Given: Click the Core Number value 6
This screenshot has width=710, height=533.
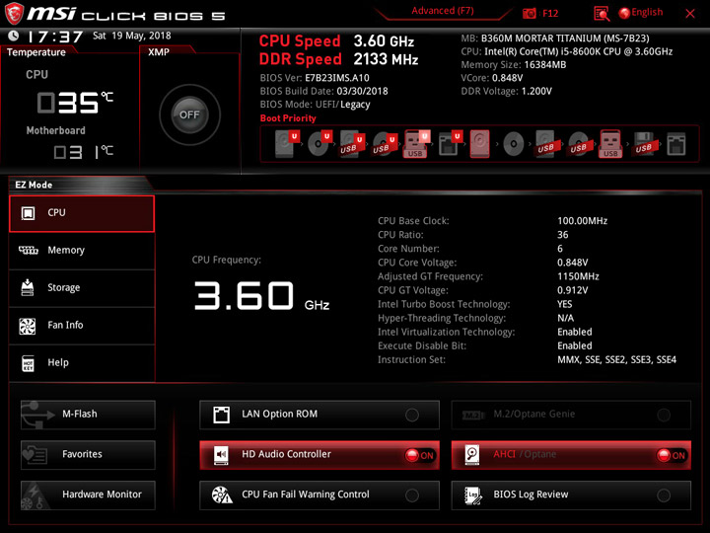Looking at the screenshot, I should (560, 249).
